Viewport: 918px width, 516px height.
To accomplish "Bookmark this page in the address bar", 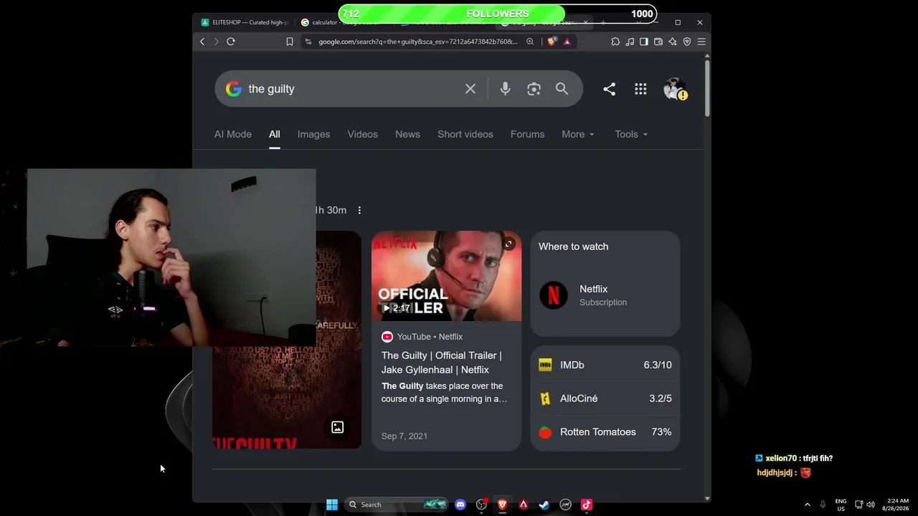I will click(290, 42).
